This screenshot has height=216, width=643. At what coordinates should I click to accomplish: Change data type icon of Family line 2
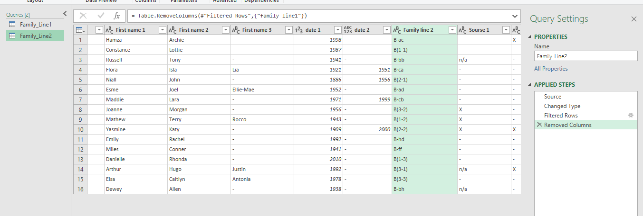397,30
